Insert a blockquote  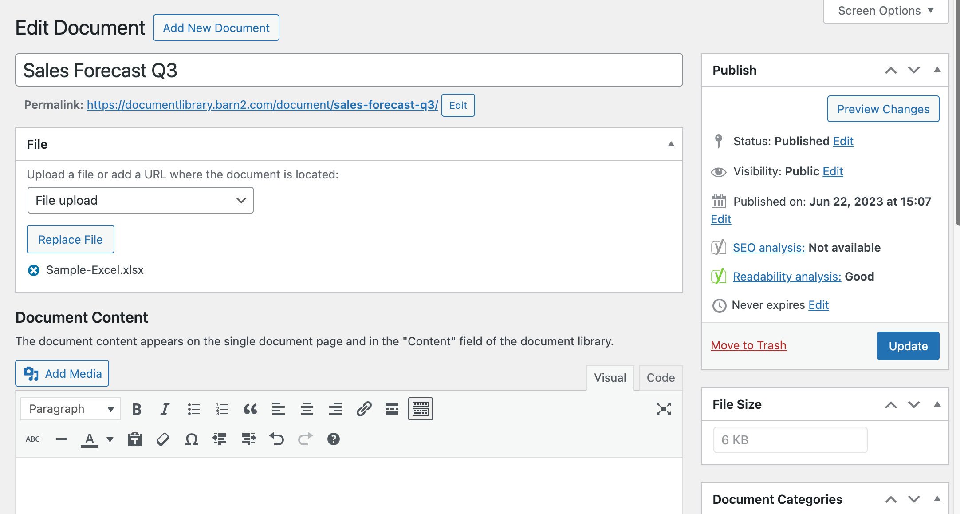click(x=250, y=409)
